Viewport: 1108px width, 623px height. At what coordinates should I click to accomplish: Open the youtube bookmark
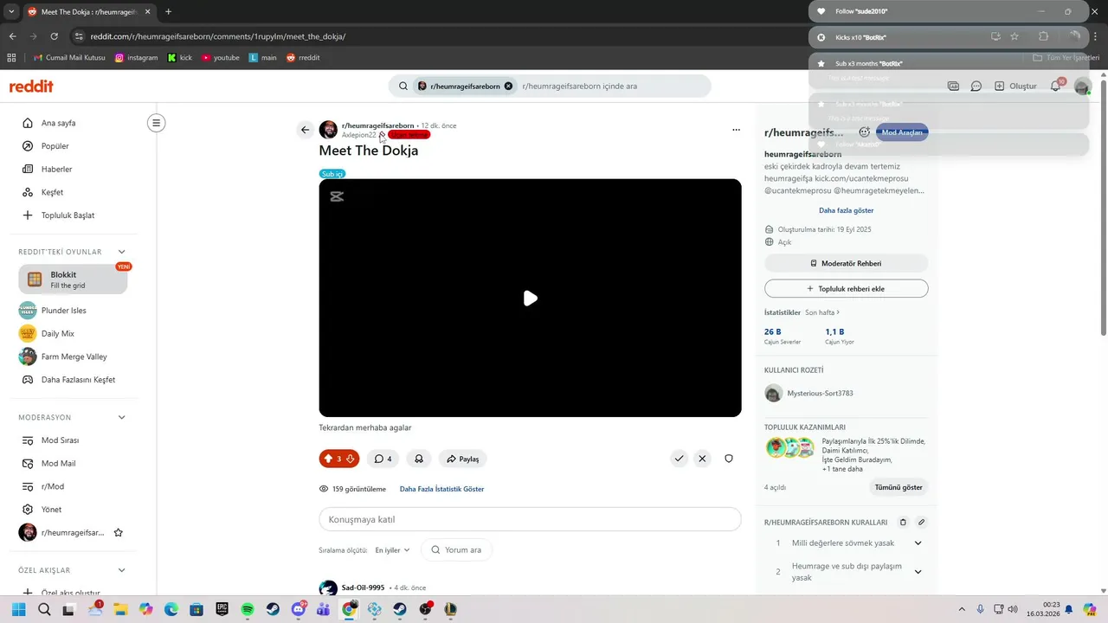[x=220, y=58]
